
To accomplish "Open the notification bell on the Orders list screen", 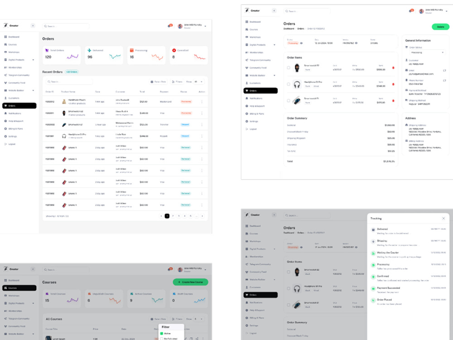I will tap(170, 26).
